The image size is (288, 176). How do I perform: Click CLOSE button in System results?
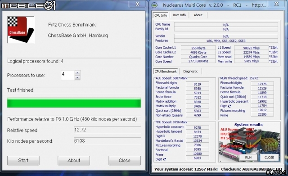[269, 158]
